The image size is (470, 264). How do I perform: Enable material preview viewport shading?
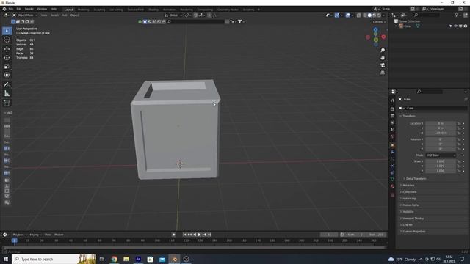[x=375, y=15]
